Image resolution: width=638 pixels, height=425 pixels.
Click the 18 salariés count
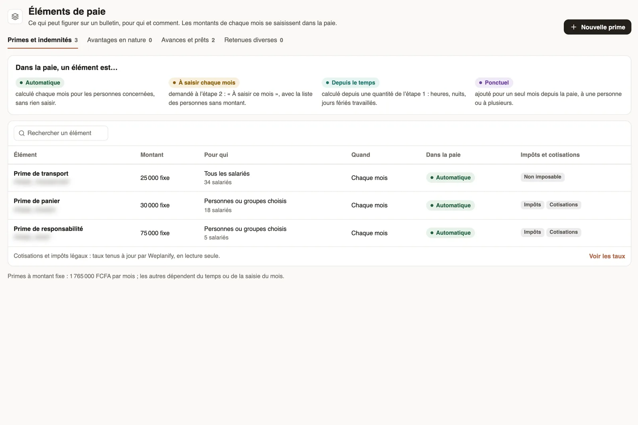coord(218,210)
